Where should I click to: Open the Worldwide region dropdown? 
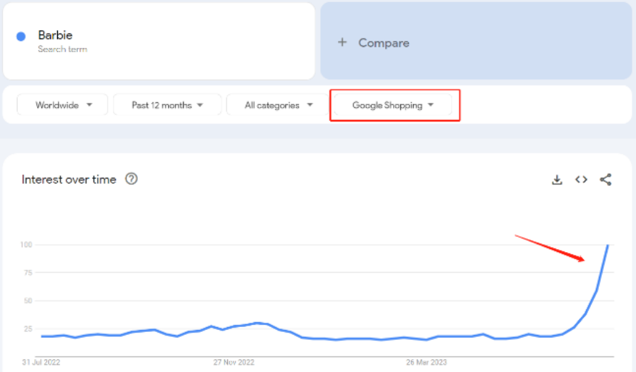(x=63, y=105)
